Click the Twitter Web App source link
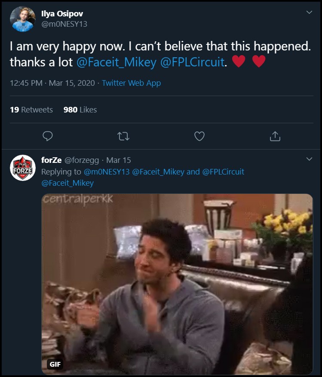Viewport: 322px width, 377px height. [131, 83]
